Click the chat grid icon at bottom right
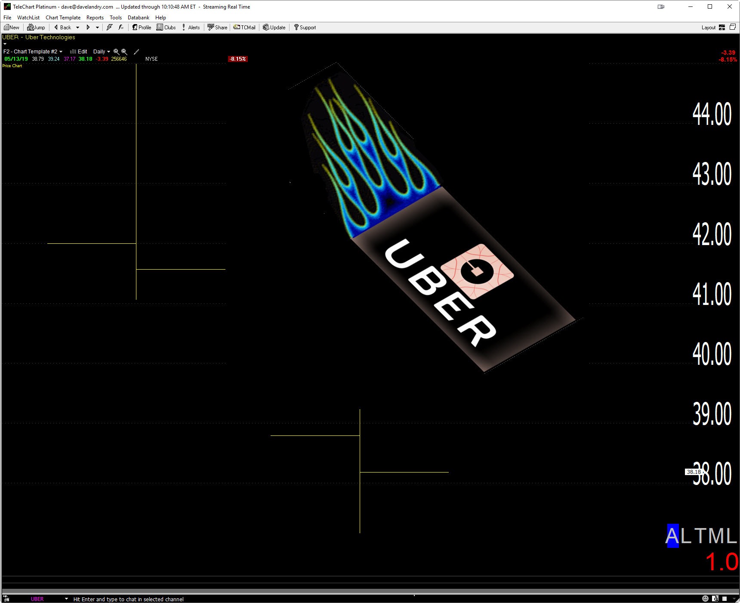Viewport: 740px width, 603px height. tap(725, 599)
